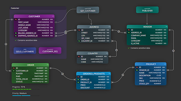Select the STREET column in ADDRESS
The height and width of the screenshot is (101, 181).
click(94, 33)
